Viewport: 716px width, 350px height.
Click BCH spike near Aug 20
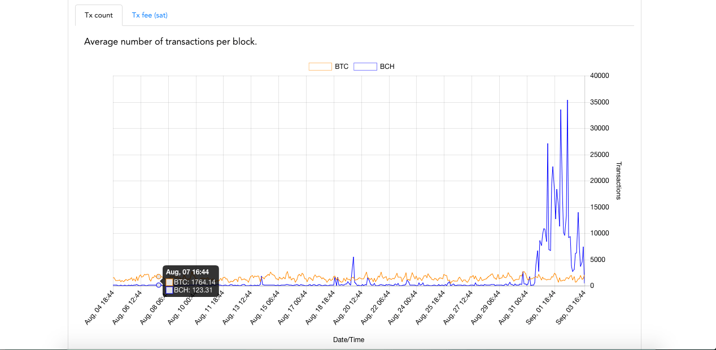coord(353,257)
